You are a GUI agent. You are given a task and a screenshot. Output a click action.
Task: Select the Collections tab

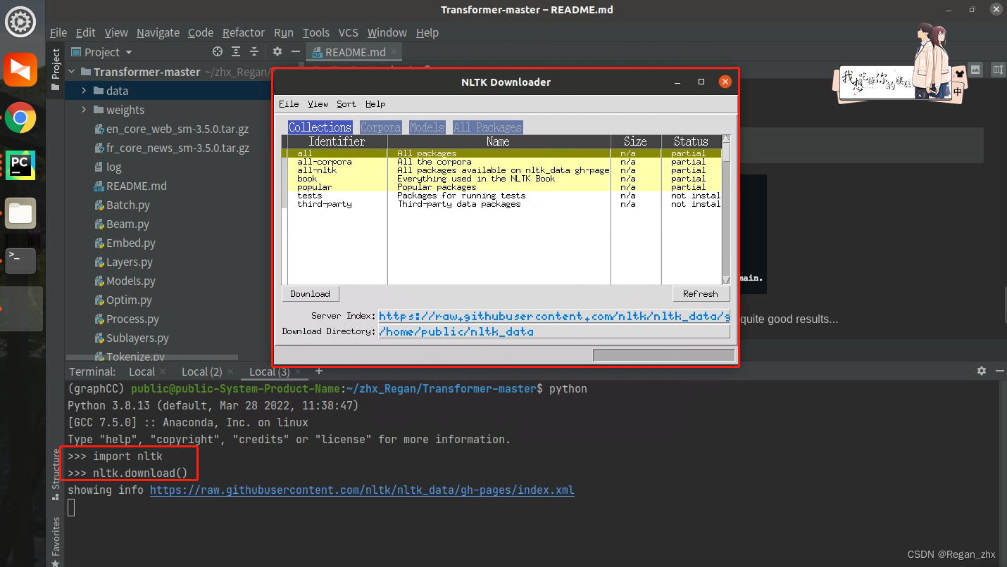pos(320,127)
